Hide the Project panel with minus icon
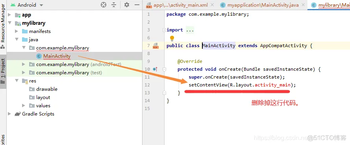 (137, 5)
